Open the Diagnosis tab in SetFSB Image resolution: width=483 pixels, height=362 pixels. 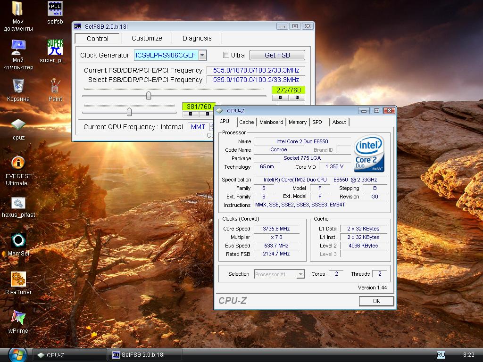coord(197,38)
